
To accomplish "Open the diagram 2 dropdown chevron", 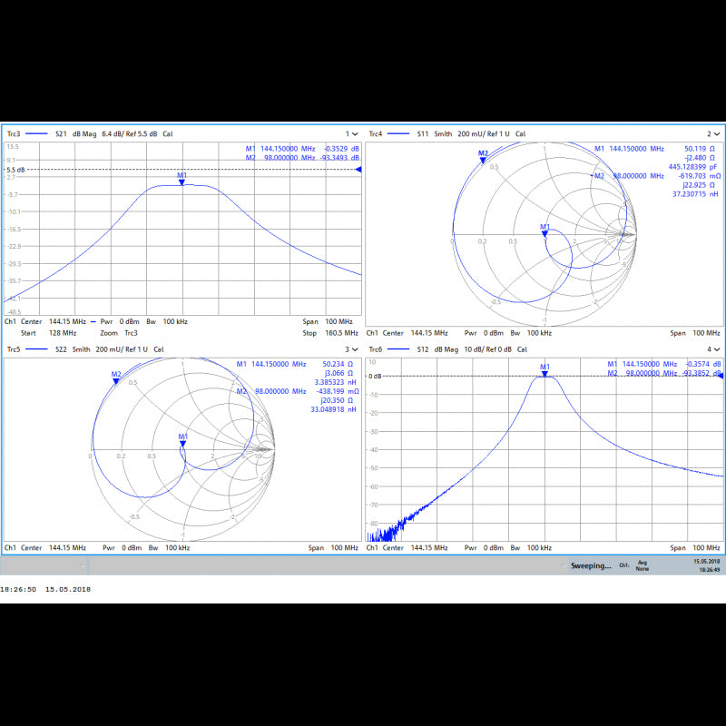I will (717, 134).
